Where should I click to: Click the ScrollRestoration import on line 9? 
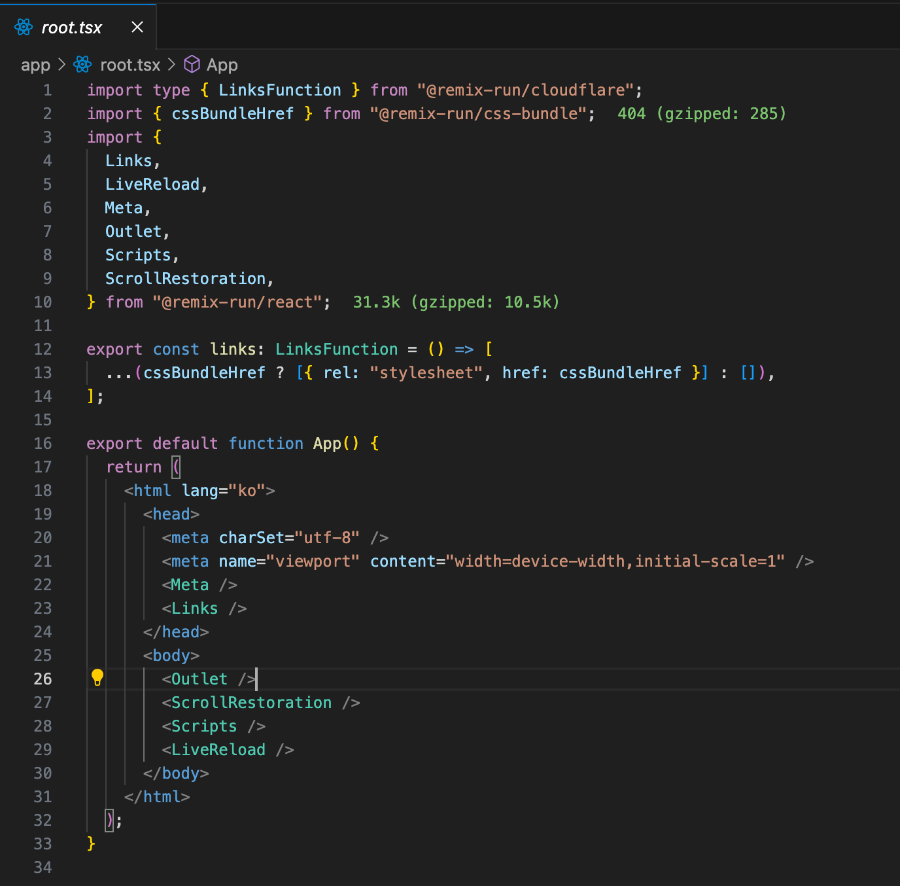pos(186,279)
